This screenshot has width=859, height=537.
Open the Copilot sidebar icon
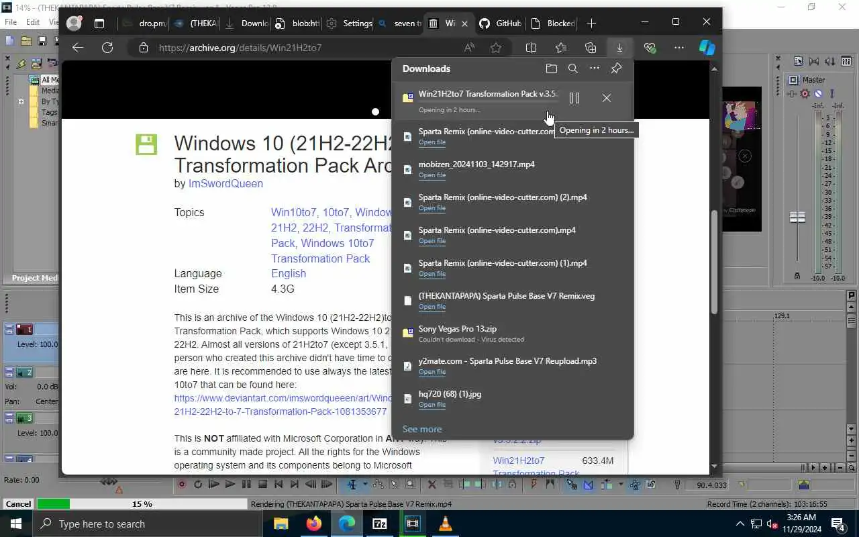pos(707,48)
